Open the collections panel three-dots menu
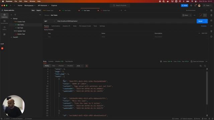 (x=40, y=15)
